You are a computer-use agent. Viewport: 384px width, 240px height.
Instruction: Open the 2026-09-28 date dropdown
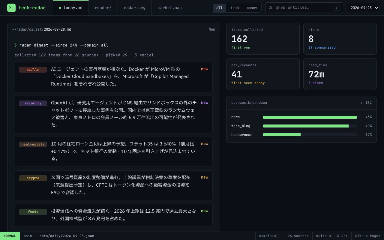click(363, 8)
